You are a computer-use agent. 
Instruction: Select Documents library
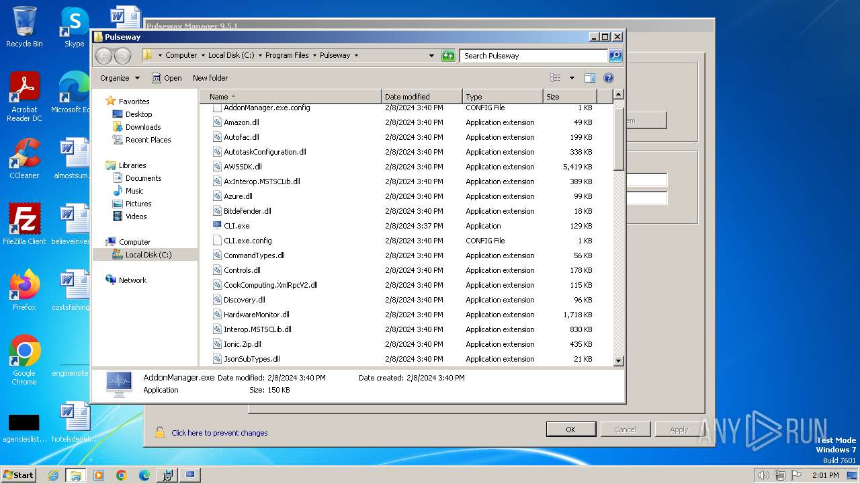click(143, 178)
